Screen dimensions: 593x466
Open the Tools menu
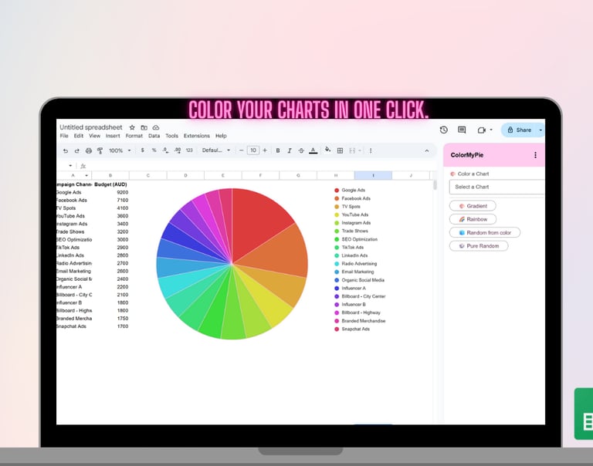click(171, 136)
